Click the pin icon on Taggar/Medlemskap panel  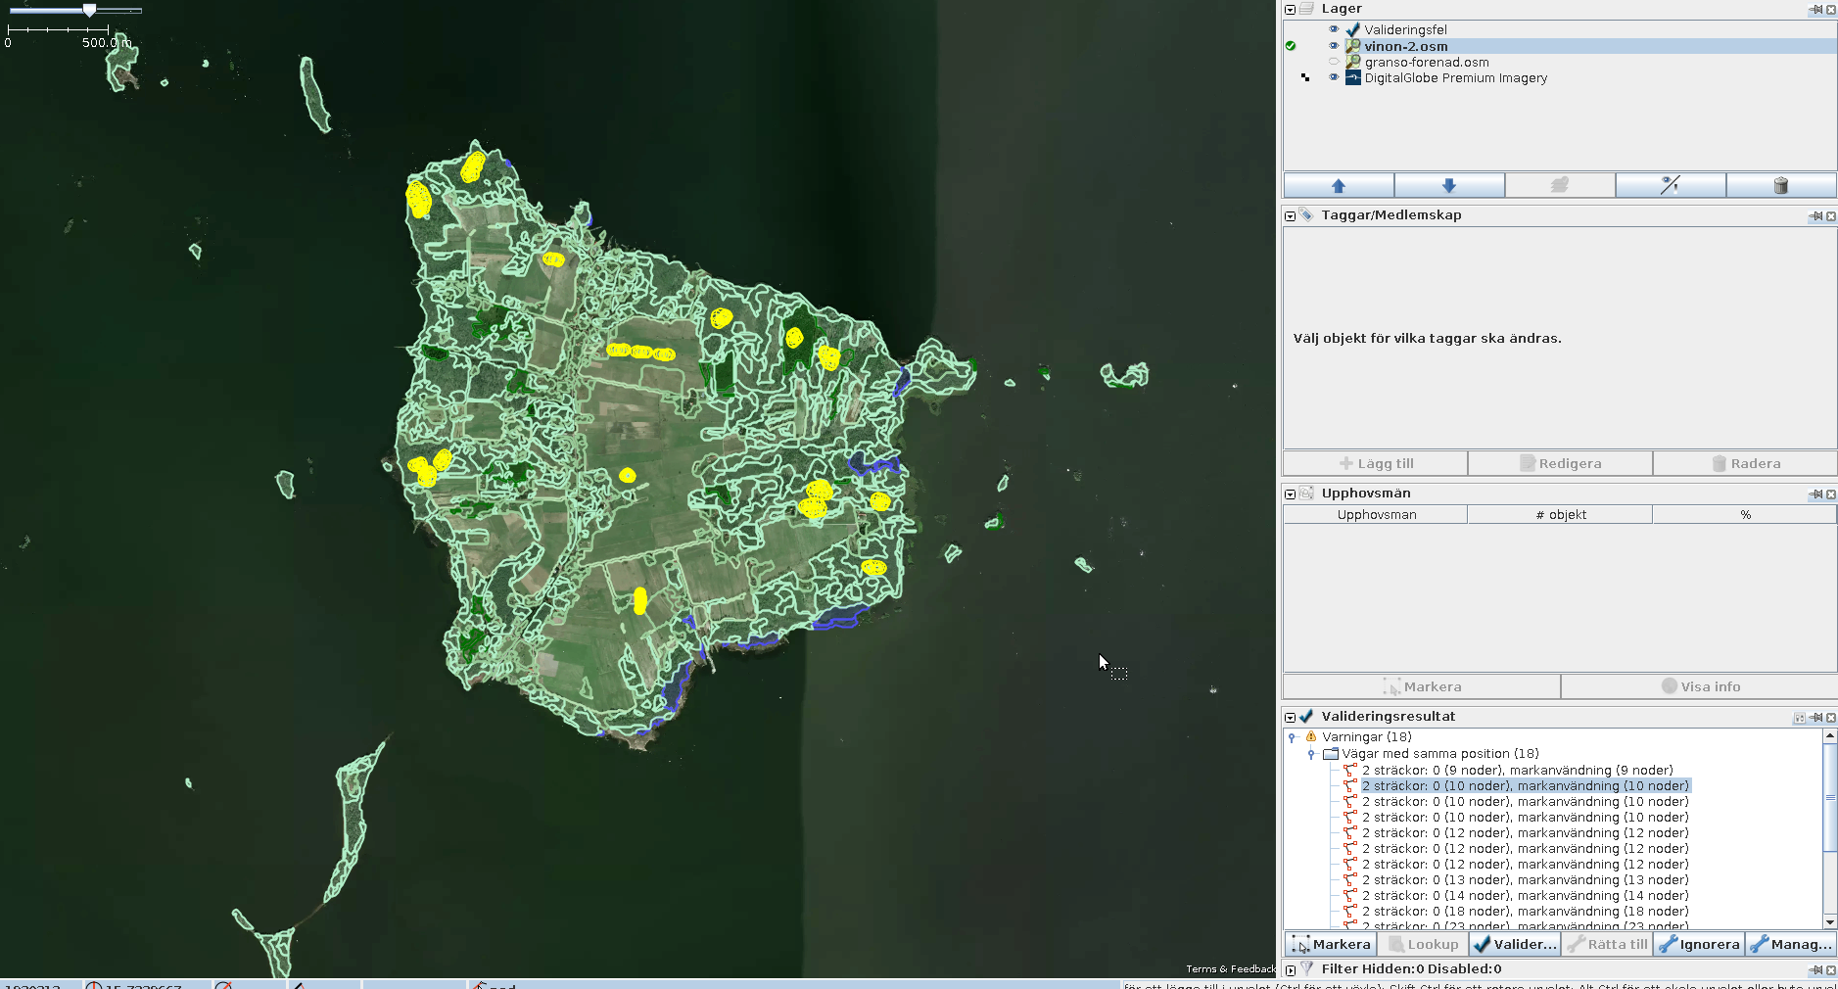(1815, 216)
